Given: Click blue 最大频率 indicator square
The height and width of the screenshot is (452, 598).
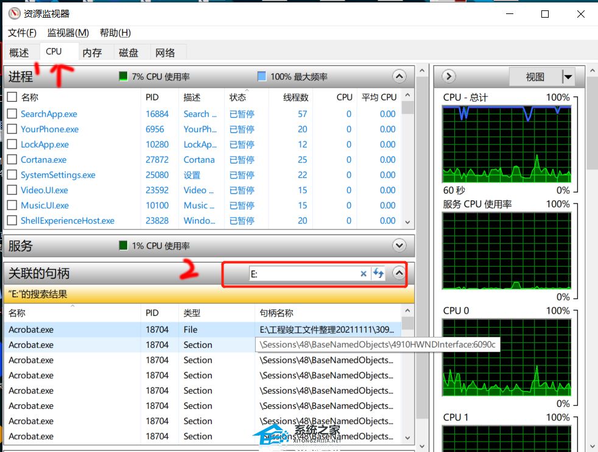Looking at the screenshot, I should (x=262, y=76).
